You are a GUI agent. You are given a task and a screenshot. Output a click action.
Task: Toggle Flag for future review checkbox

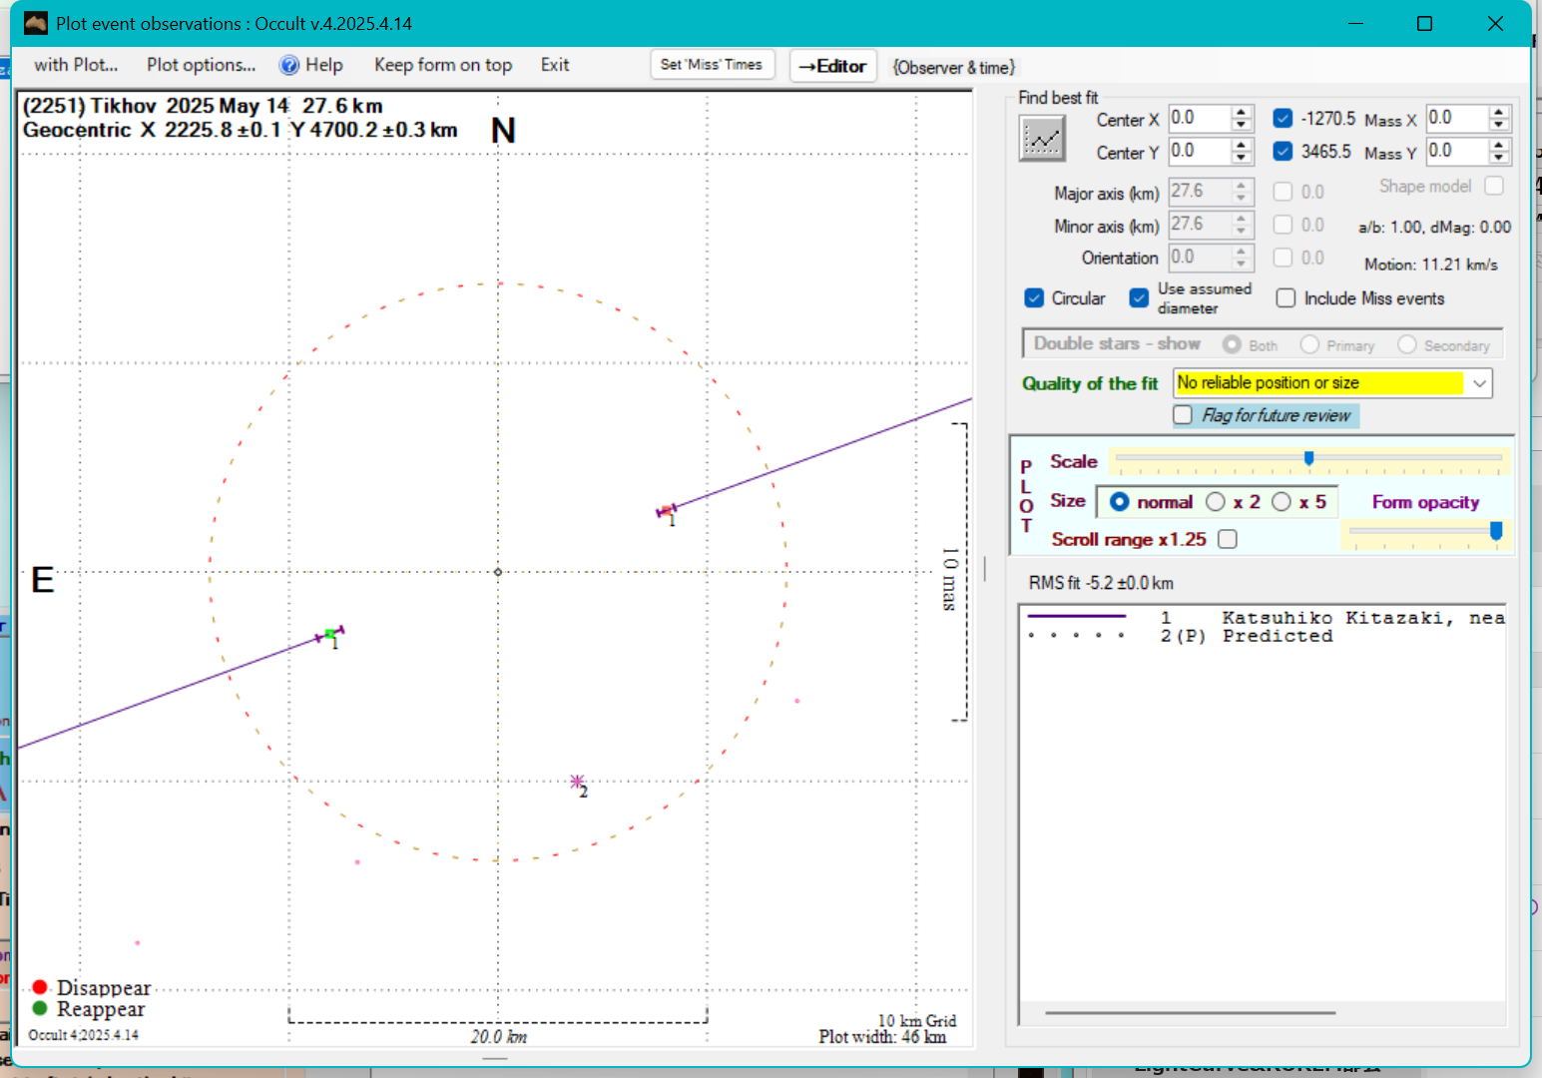click(1183, 415)
